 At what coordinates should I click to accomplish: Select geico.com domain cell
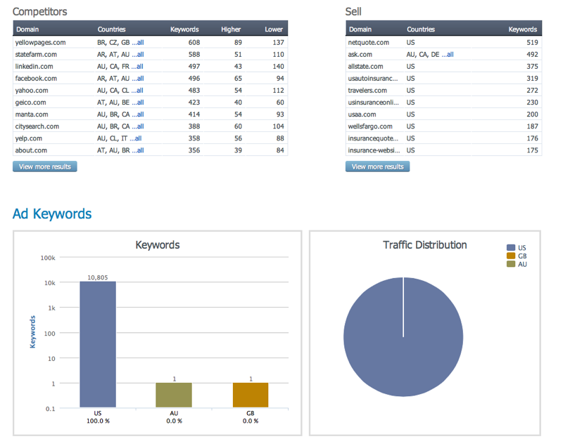click(30, 103)
